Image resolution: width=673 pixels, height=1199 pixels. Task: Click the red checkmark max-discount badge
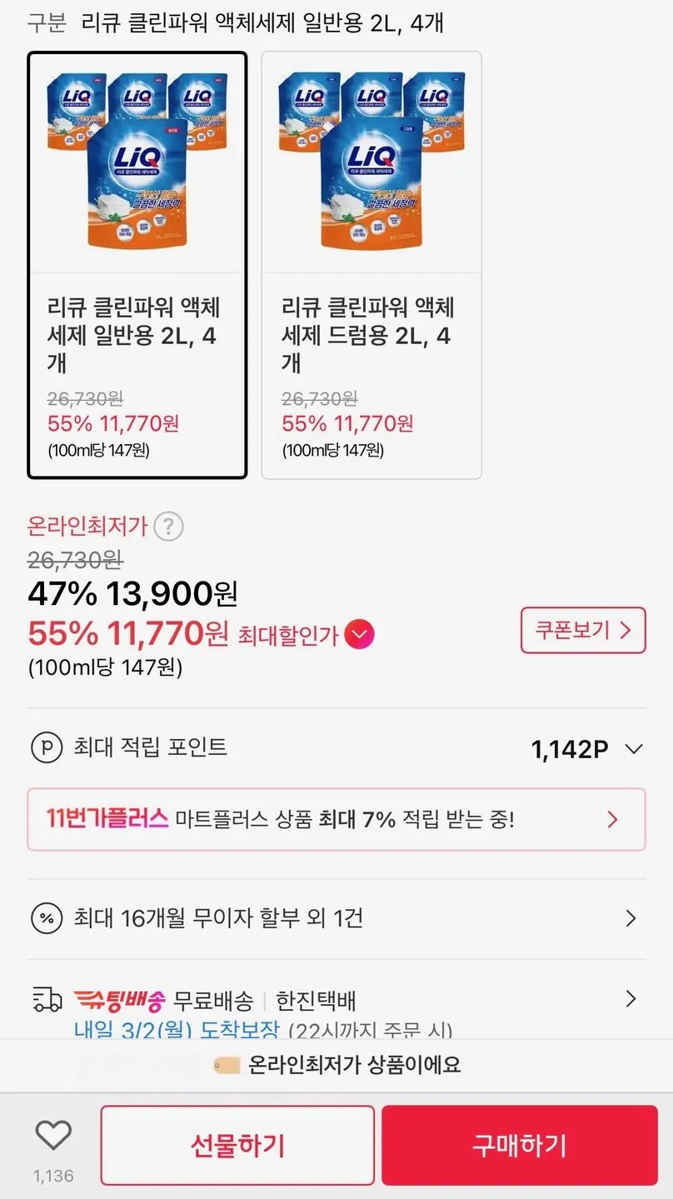tap(359, 636)
